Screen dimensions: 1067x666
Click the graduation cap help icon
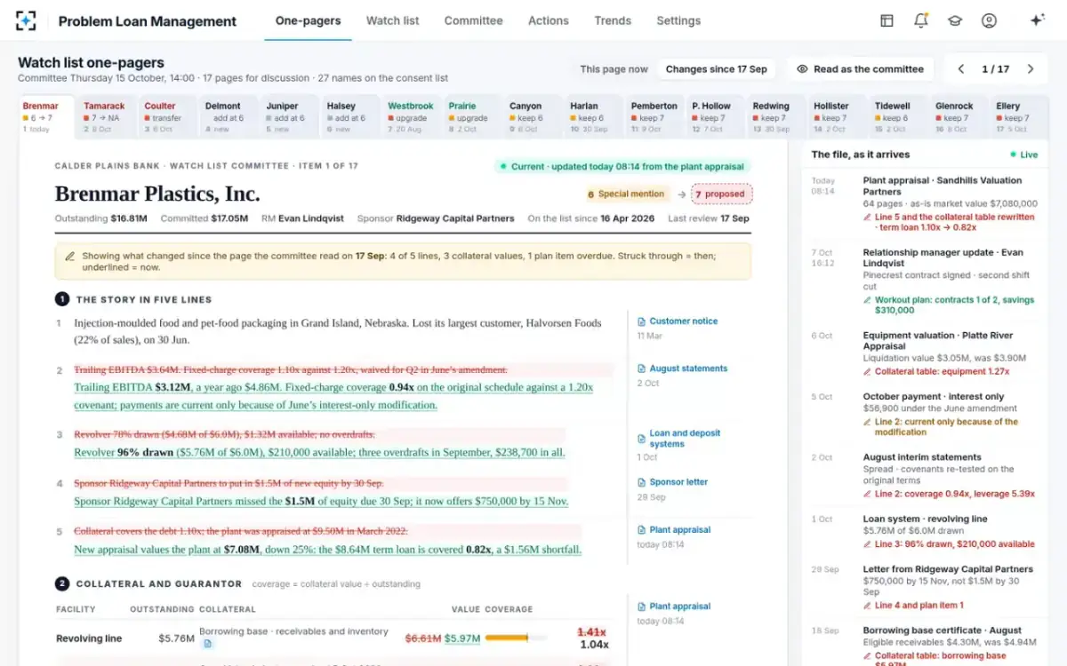pos(955,20)
